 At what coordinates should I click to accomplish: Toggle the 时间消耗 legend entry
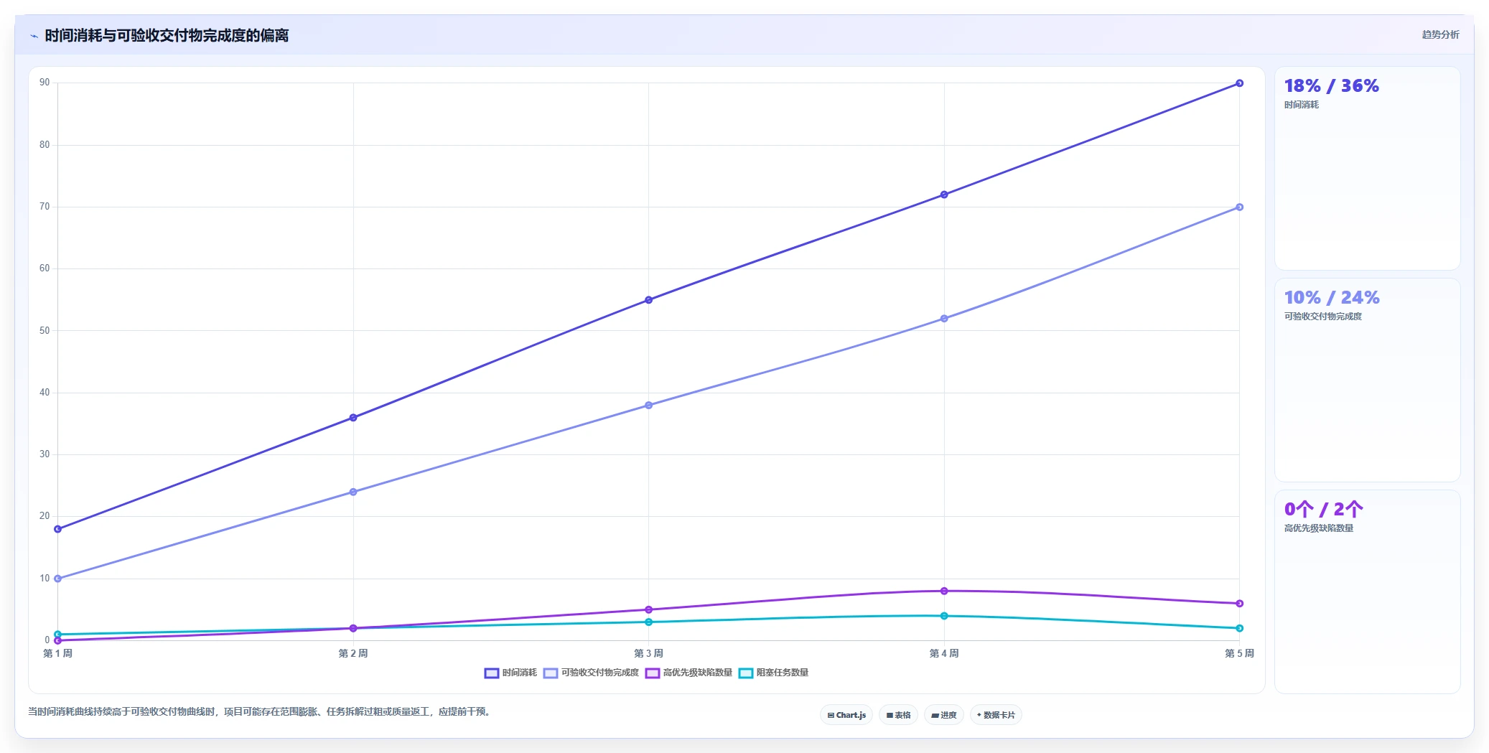(510, 673)
